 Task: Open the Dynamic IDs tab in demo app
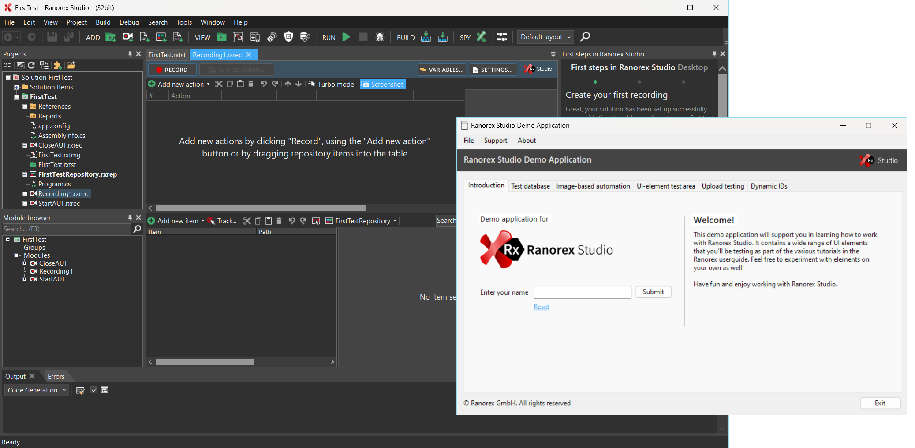[769, 186]
